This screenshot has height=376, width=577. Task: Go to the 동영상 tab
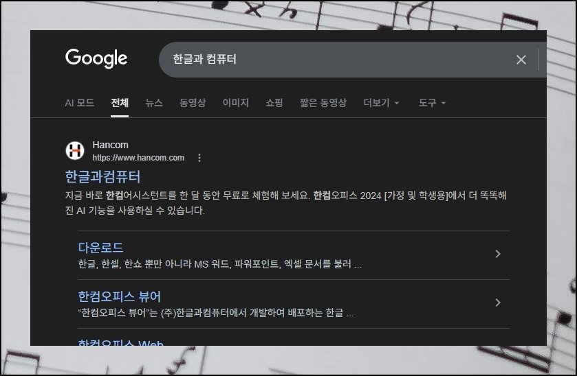193,103
